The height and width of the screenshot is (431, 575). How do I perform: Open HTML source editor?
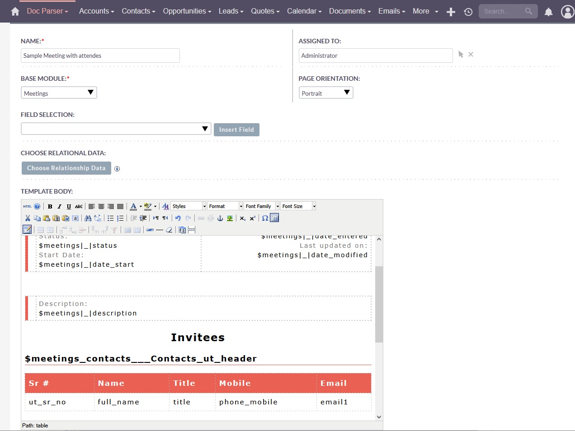click(x=27, y=206)
